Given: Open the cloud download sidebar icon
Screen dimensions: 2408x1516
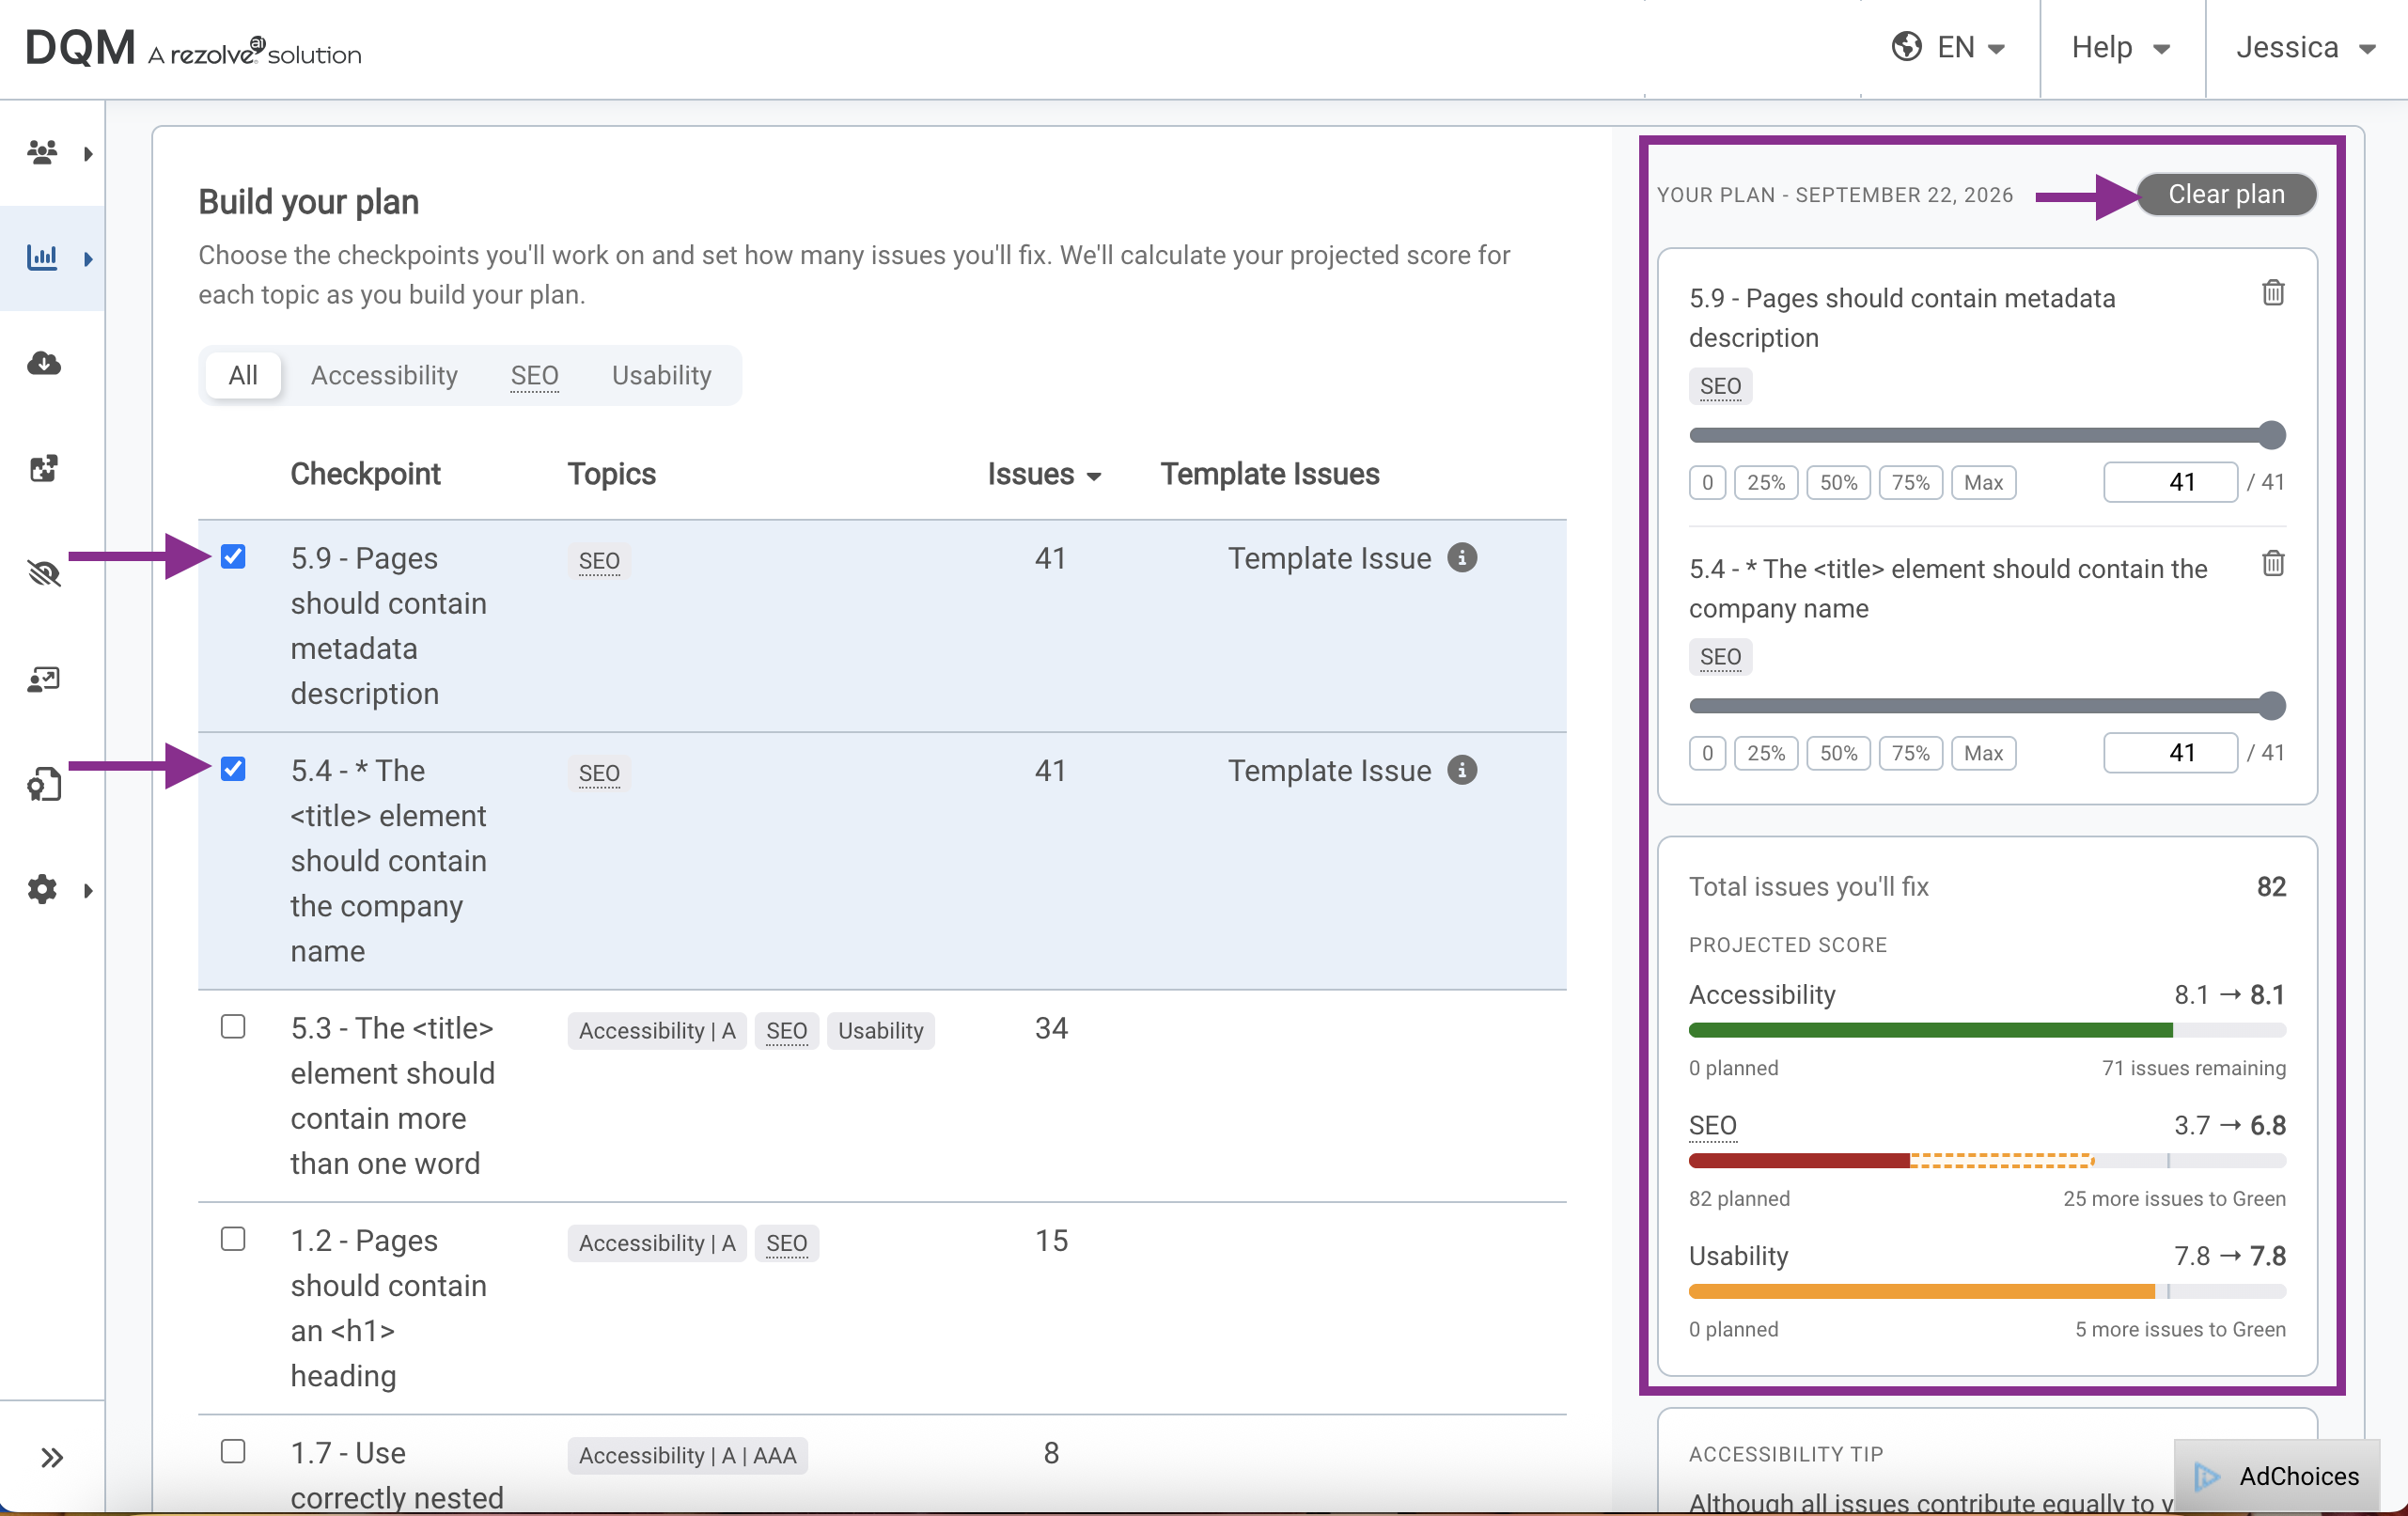Looking at the screenshot, I should pos(43,363).
